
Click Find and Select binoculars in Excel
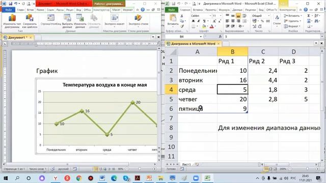[x=317, y=21]
